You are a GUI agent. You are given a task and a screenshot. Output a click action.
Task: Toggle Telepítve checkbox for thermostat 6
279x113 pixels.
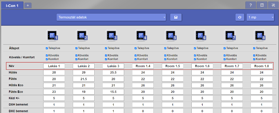pyautogui.click(x=195, y=48)
